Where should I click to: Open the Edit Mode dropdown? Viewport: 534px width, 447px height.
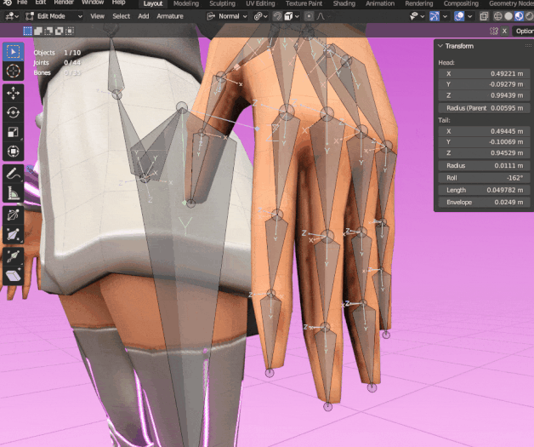[53, 16]
